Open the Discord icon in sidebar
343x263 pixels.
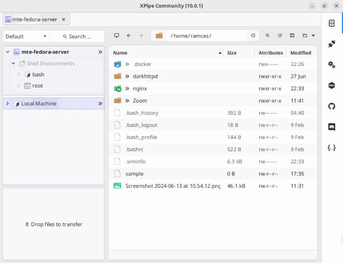click(x=332, y=127)
